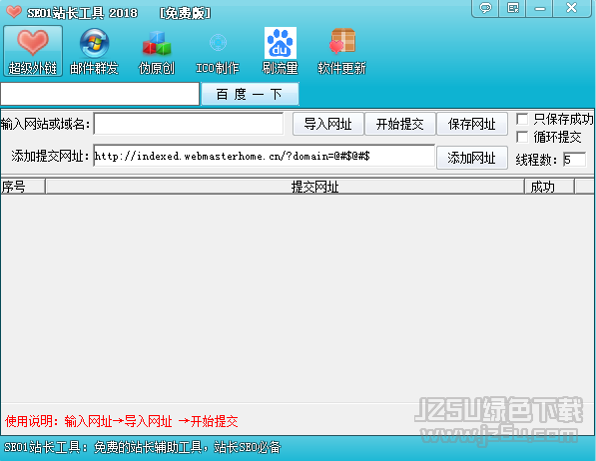
Task: Open 软件更新 package icon
Action: [341, 51]
